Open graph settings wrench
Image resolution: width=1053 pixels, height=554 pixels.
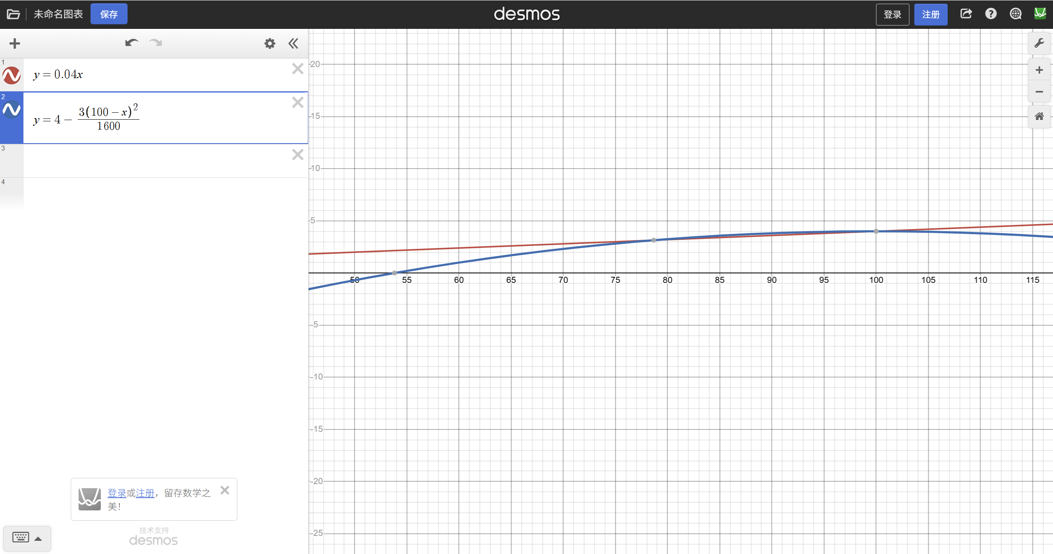tap(1039, 43)
